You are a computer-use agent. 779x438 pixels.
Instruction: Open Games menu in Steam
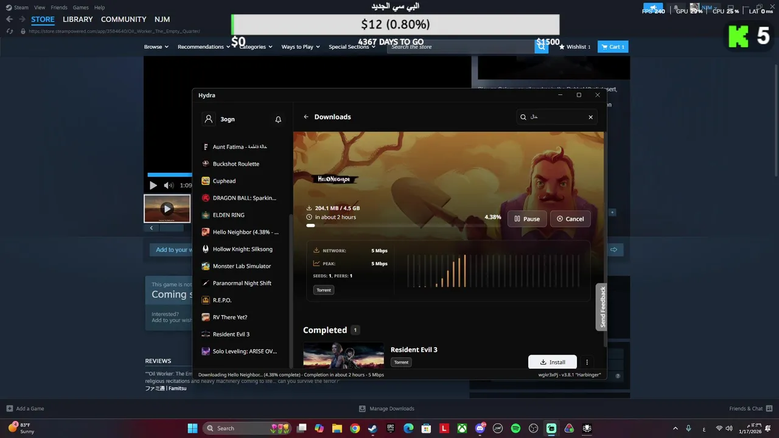[x=81, y=7]
